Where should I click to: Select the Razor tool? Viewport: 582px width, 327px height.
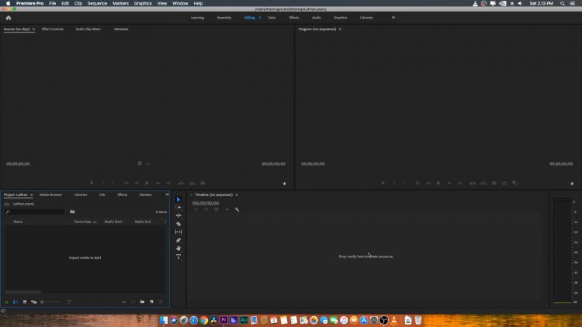(x=178, y=224)
